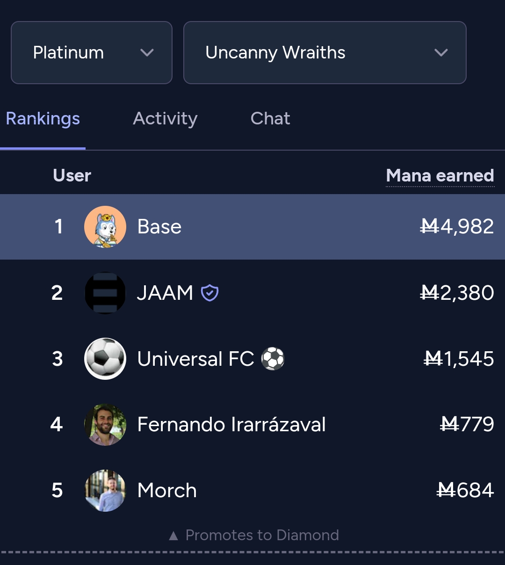Click the chevron in the Platinum dropdown
This screenshot has width=505, height=565.
(147, 52)
